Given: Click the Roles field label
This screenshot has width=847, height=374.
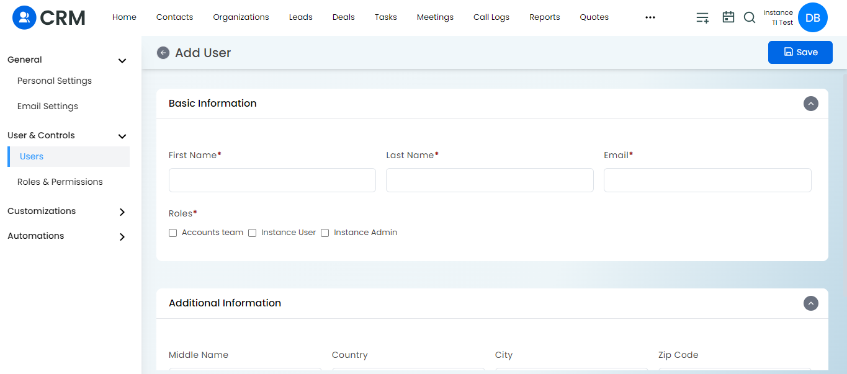Looking at the screenshot, I should point(182,213).
